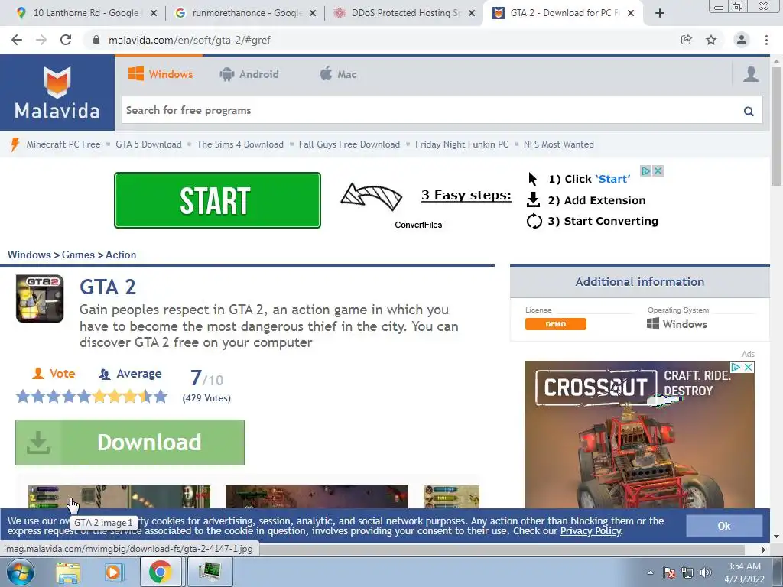Open the Chrome profile avatar

742,40
